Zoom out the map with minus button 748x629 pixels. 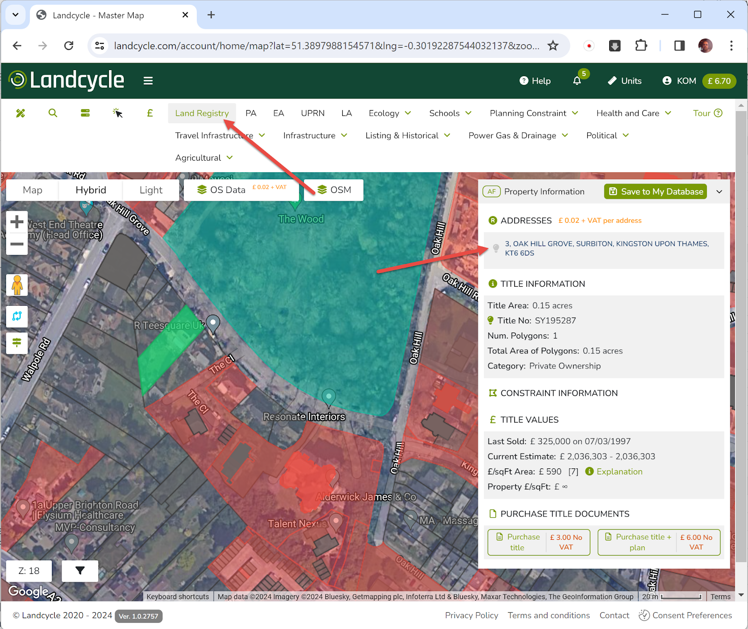point(17,244)
